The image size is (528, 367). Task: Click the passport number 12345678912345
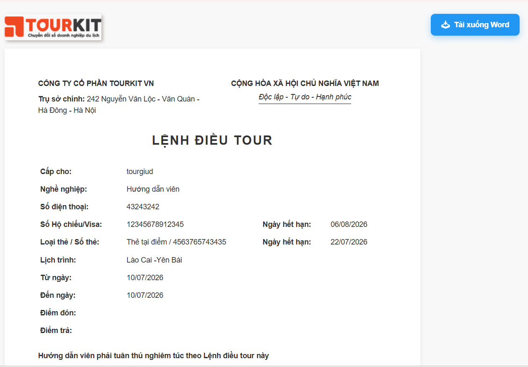coord(155,224)
